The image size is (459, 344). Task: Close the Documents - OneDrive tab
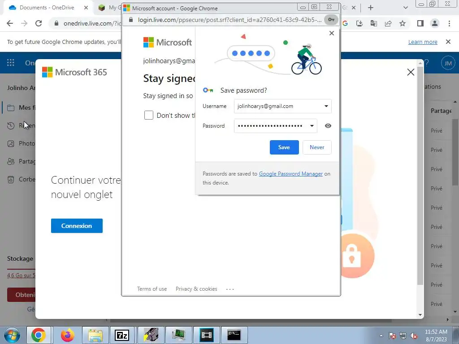pos(86,8)
